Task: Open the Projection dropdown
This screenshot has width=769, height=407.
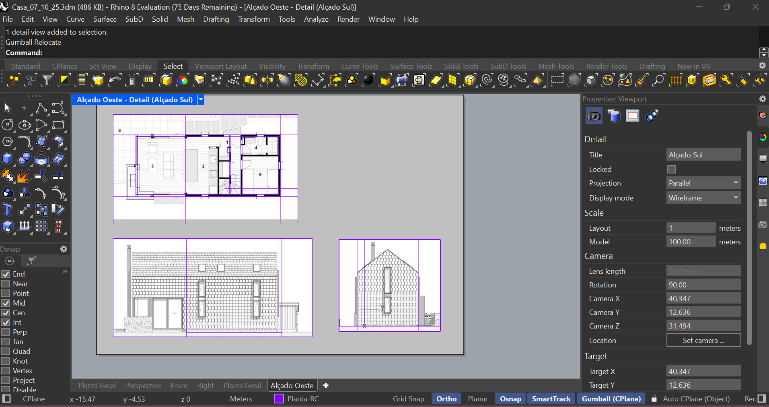Action: (703, 183)
